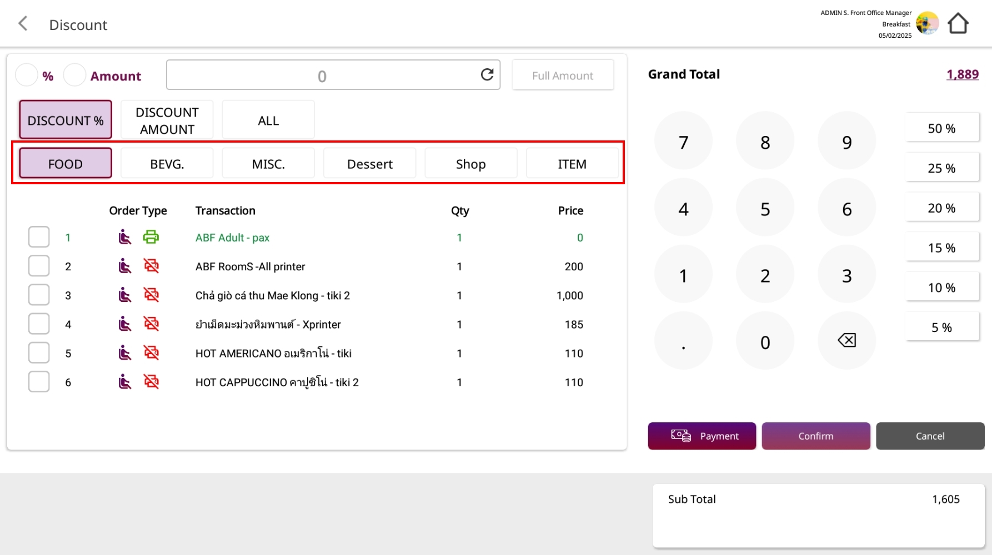Click green printer icon for ABF Adult
The height and width of the screenshot is (555, 992).
click(151, 238)
